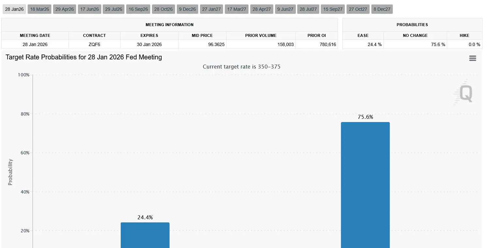Open the chart options hamburger menu
This screenshot has width=487, height=248.
pyautogui.click(x=472, y=58)
